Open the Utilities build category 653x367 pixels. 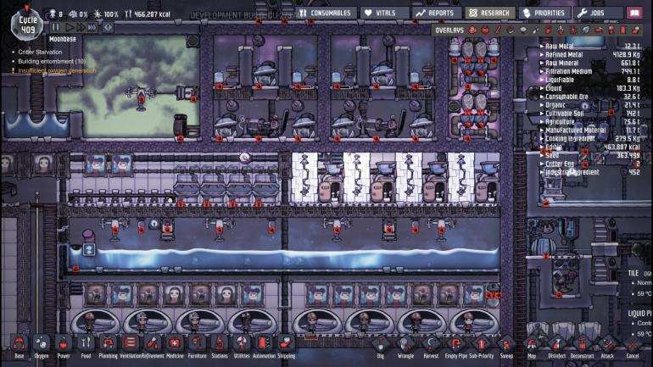click(x=242, y=346)
